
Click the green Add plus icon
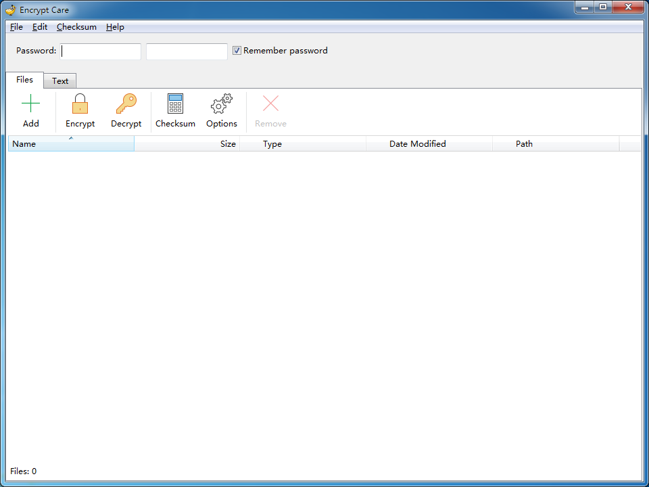point(30,103)
